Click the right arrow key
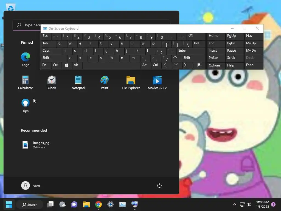 187,65
